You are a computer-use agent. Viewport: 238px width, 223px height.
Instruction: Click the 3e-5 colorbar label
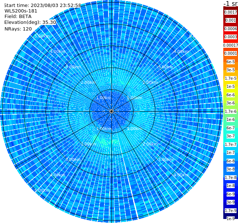tap(231, 70)
